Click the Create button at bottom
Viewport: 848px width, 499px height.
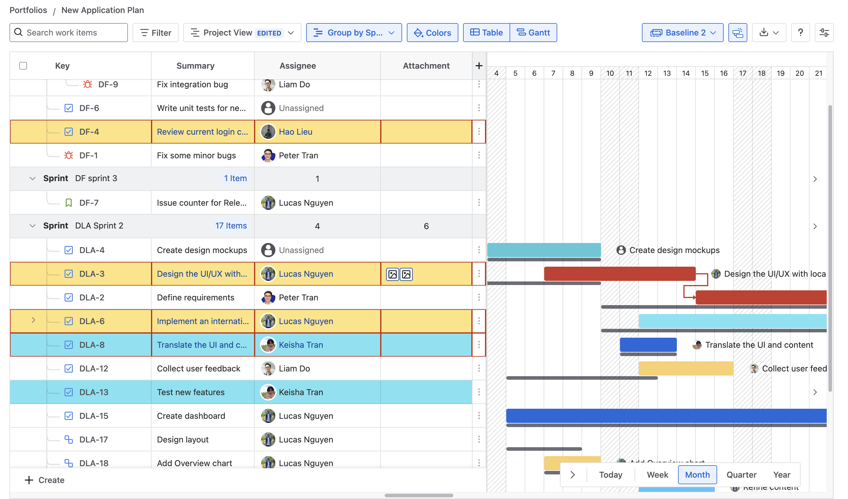point(44,480)
